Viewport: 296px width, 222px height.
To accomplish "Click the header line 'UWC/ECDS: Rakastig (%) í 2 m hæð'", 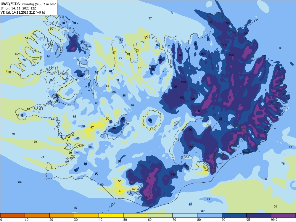I will tap(28, 4).
